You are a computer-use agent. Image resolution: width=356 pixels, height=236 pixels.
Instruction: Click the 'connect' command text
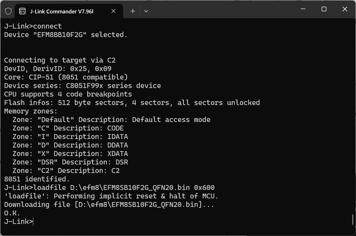point(47,26)
